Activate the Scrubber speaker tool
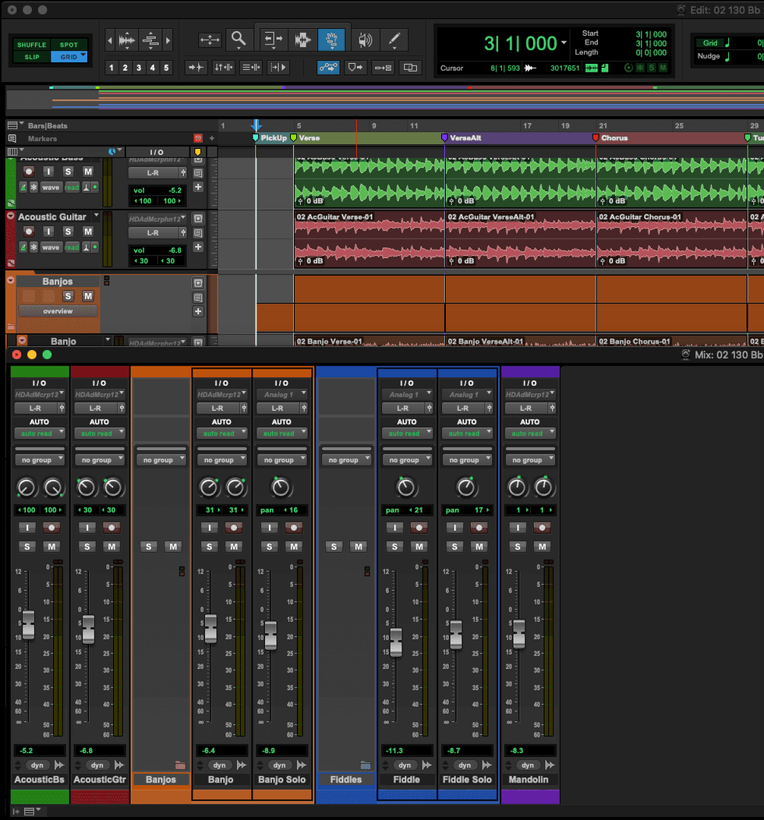 pyautogui.click(x=364, y=39)
